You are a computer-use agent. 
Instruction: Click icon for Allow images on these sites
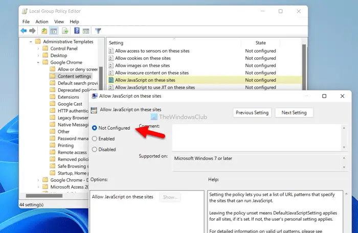tap(111, 65)
